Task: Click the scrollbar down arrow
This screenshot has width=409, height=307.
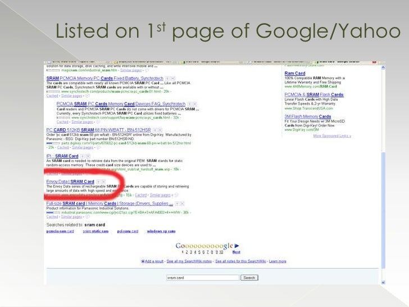Action: click(383, 282)
